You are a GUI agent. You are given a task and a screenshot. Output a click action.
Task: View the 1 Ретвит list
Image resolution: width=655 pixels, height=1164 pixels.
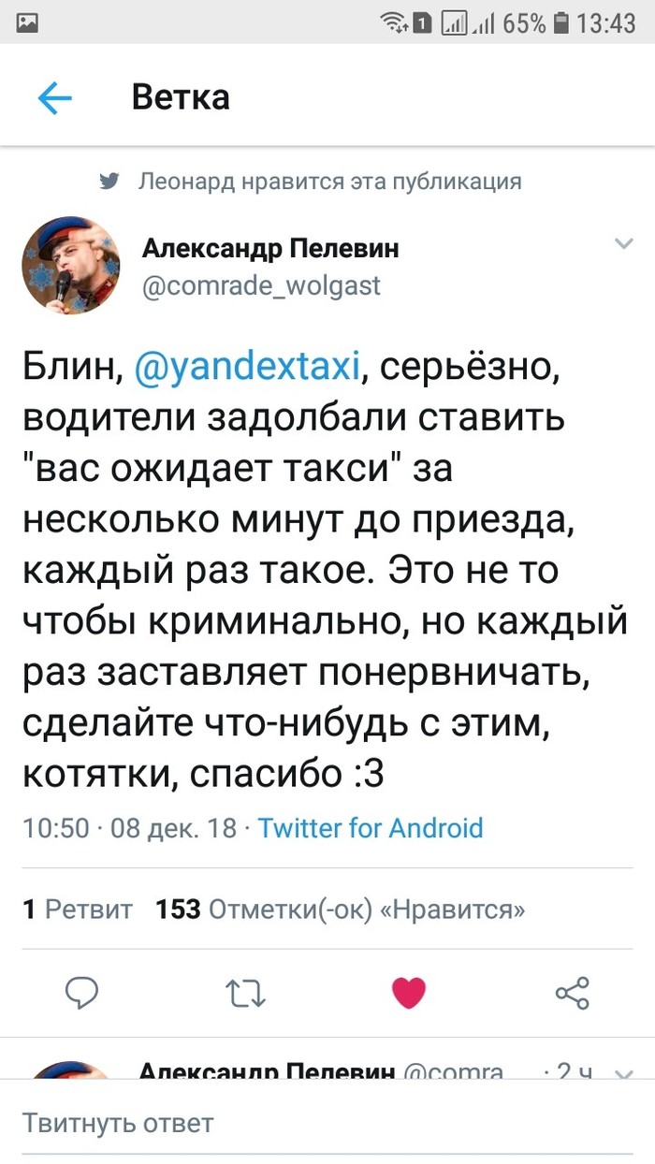(77, 909)
